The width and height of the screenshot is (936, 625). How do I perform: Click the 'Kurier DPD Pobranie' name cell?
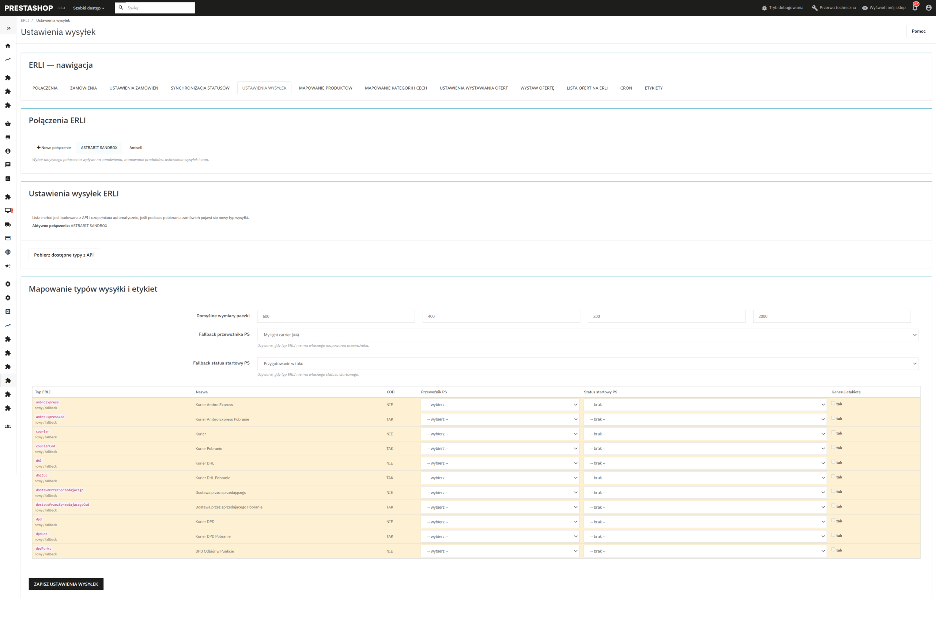(213, 536)
